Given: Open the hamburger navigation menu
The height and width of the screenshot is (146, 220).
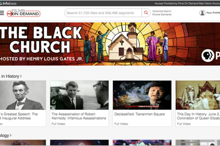Looking at the screenshot, I should tap(2, 13).
